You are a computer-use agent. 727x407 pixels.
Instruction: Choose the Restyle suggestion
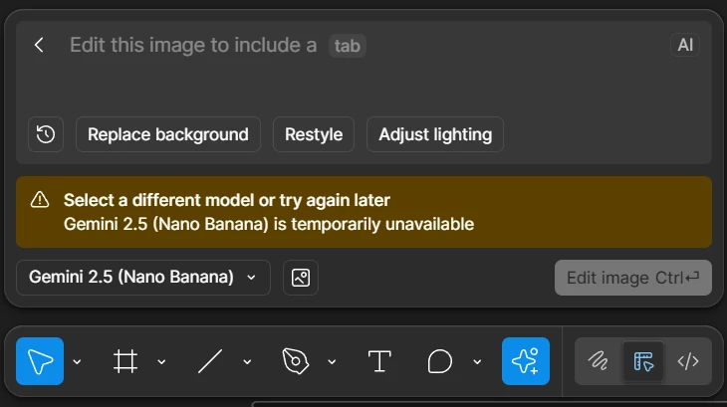coord(314,134)
